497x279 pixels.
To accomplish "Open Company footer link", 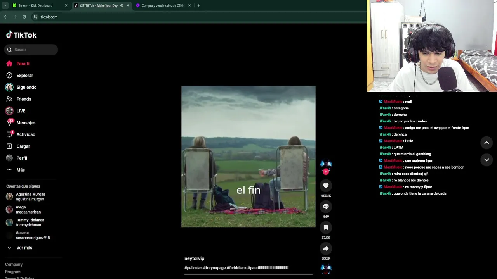I will tap(14, 265).
